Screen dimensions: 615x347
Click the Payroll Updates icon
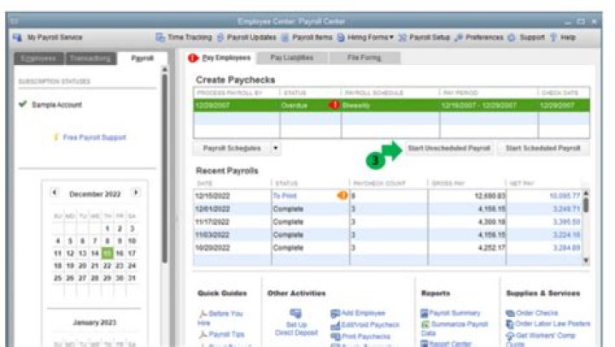coord(220,38)
